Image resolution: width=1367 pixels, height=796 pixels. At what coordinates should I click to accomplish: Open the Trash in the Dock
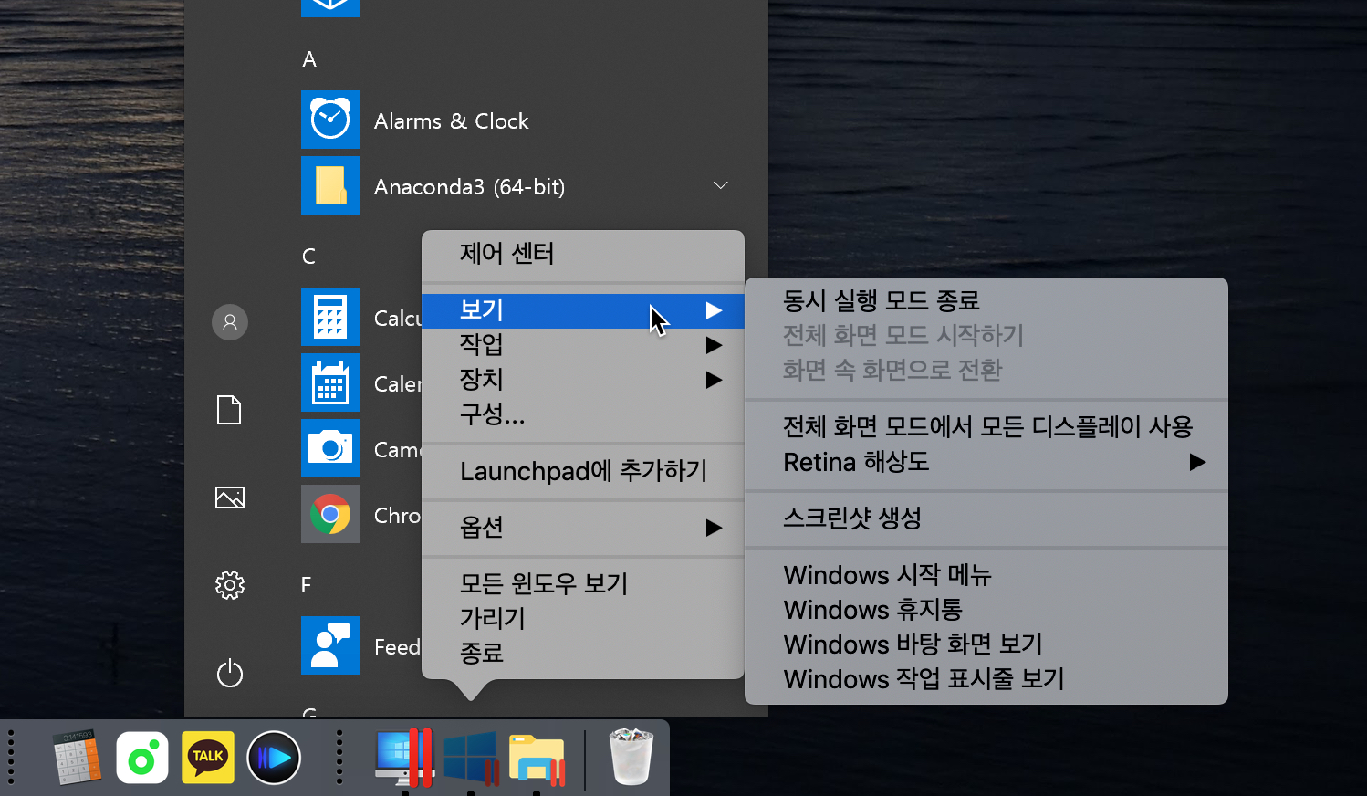(x=631, y=756)
